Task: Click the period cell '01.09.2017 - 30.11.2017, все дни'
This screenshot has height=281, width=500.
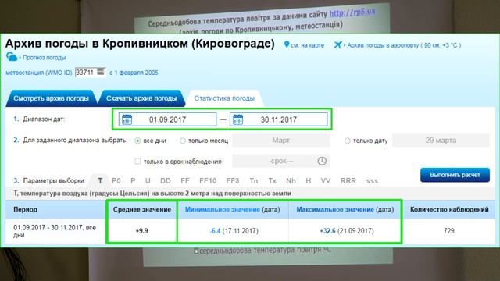Action: pos(55,231)
